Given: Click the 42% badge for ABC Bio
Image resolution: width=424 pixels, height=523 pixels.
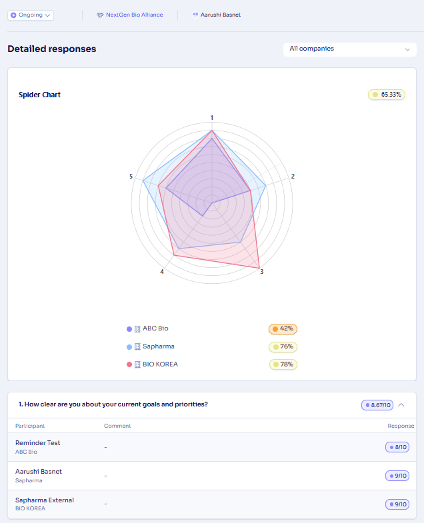Looking at the screenshot, I should click(283, 329).
